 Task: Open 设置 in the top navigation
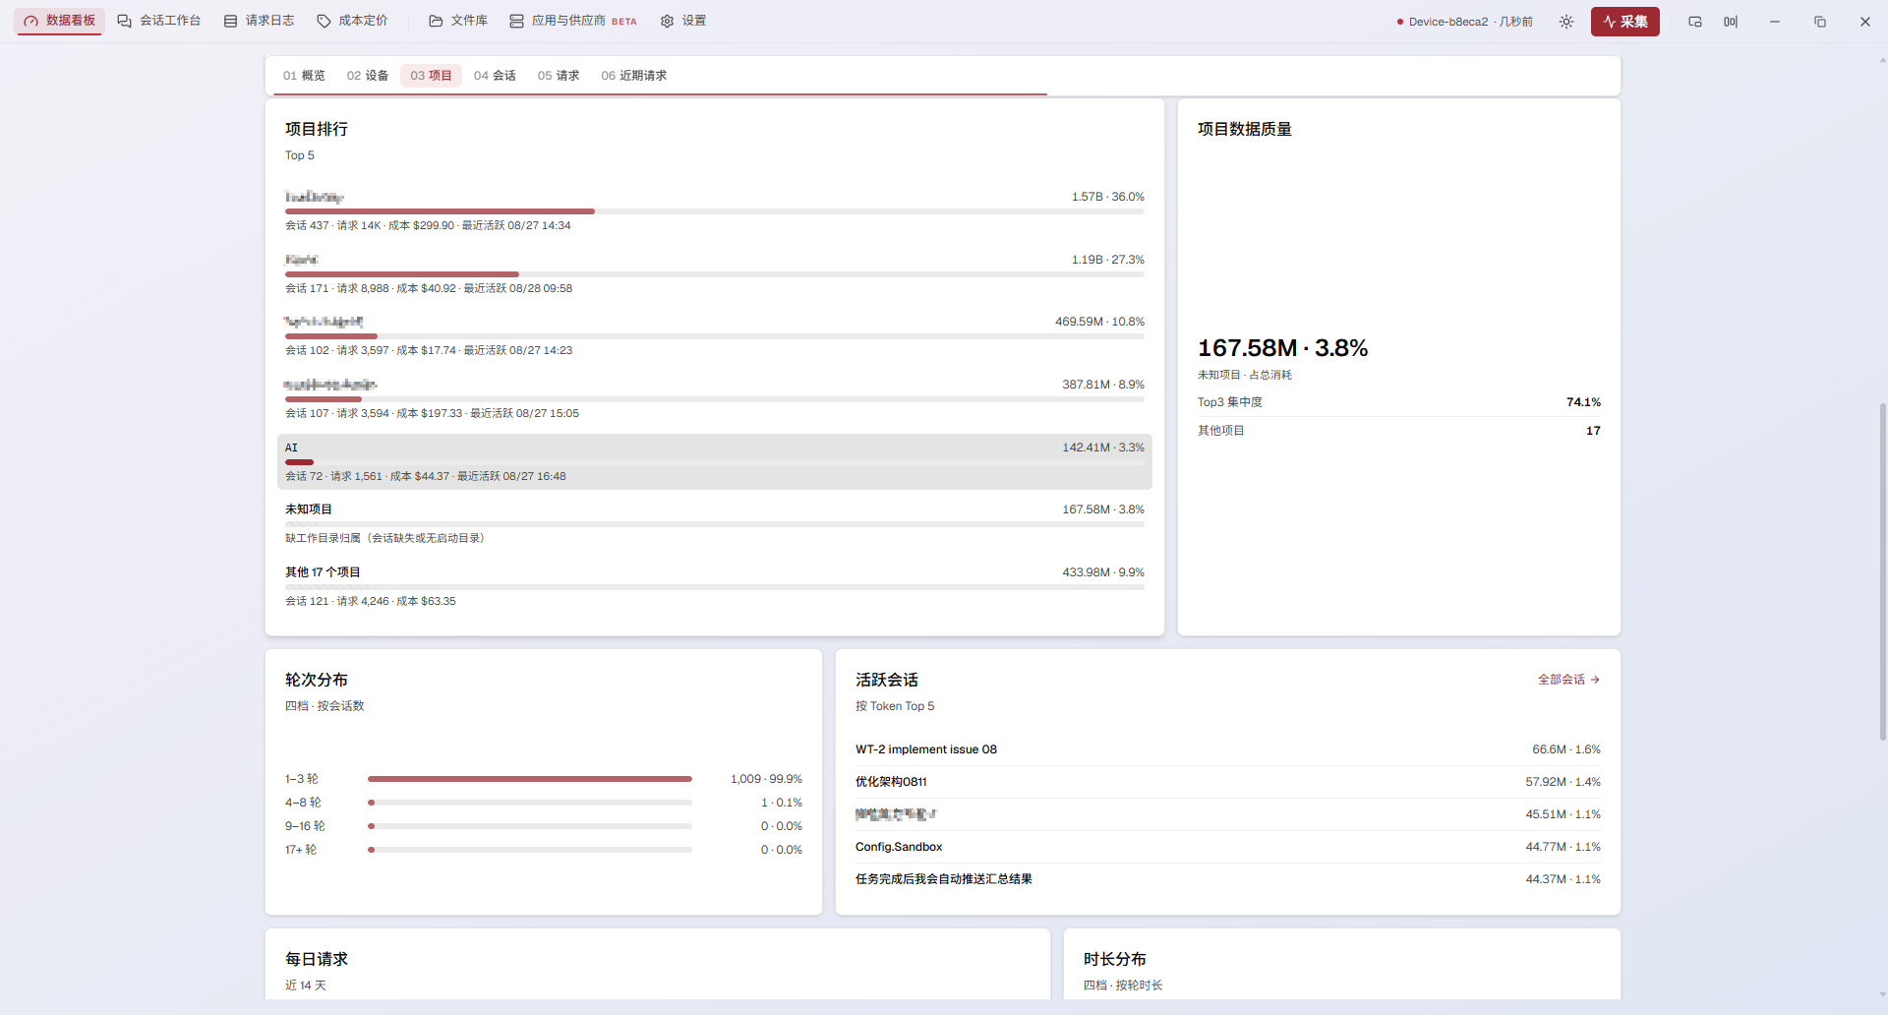point(683,21)
